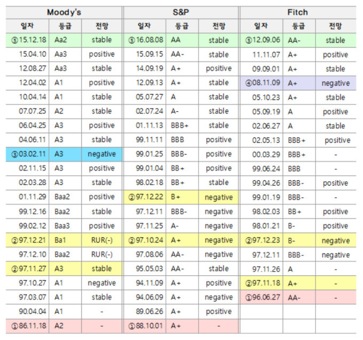
Task: Select Moody's date 07.07.25
Action: [33, 111]
